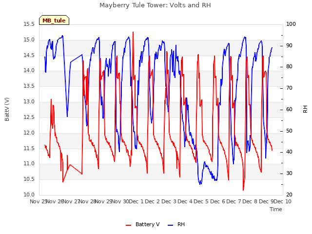Click the chart title 'Mayberry Tule Tower: Volts and RH'
312x234 pixels.
(x=155, y=5)
